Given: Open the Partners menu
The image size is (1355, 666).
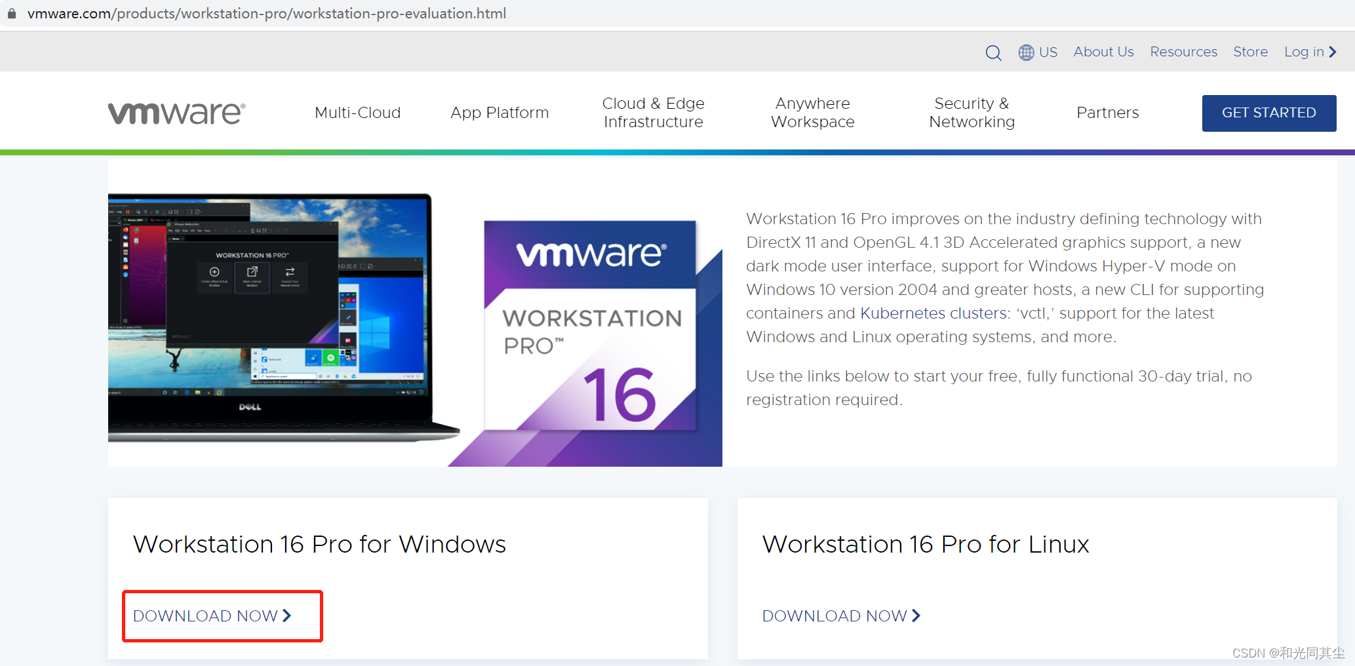Looking at the screenshot, I should (x=1108, y=113).
